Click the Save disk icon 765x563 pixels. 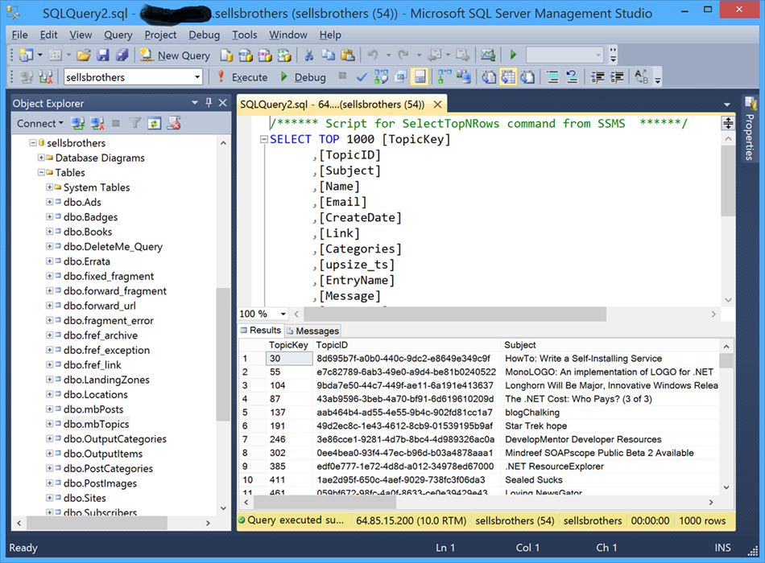click(x=103, y=55)
